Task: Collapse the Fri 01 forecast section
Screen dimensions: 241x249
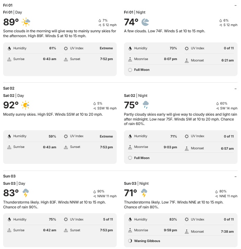Action: point(236,6)
